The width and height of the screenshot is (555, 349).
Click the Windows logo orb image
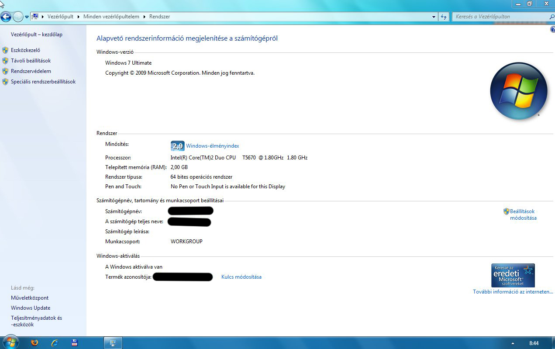click(x=519, y=91)
